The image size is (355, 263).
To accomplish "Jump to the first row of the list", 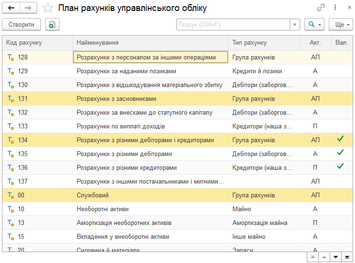I will 313,257.
